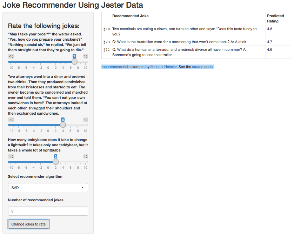This screenshot has width=294, height=236.
Task: Click the Number of recommended jokes field
Action: (48, 211)
